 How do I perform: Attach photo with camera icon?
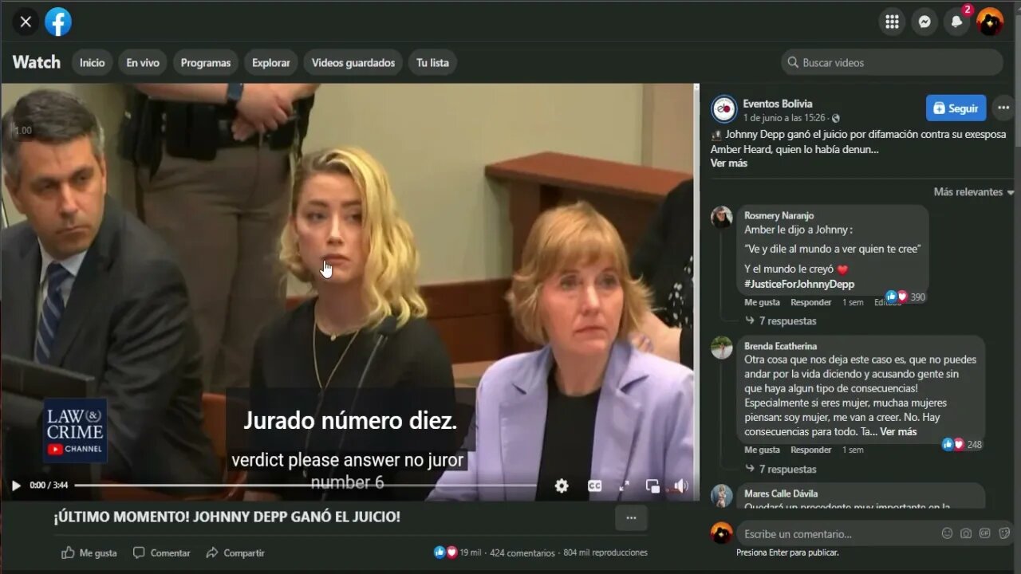966,533
